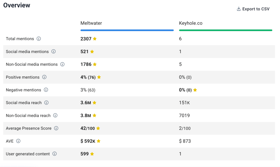Click the star next to Meltwater's $ 592K AVE
This screenshot has width=280, height=167.
[x=99, y=141]
